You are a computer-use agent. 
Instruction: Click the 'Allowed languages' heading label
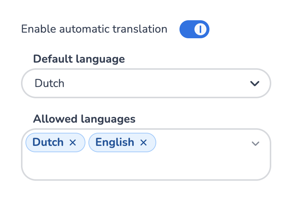pyautogui.click(x=84, y=119)
